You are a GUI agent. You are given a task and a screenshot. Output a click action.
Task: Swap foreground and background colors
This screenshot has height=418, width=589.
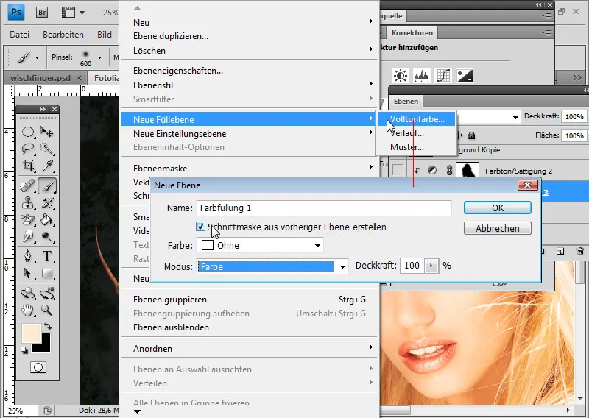click(47, 325)
